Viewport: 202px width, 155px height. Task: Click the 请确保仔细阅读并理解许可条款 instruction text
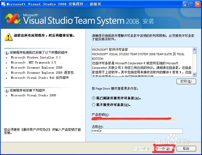coord(143,37)
